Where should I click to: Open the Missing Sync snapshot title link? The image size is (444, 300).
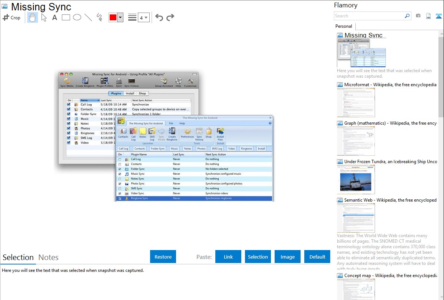coord(363,36)
